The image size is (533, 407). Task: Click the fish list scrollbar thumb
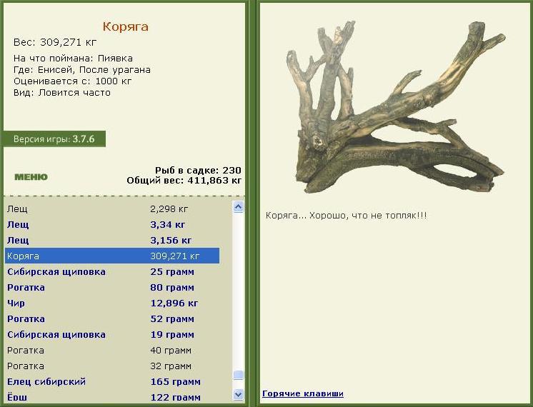(239, 375)
